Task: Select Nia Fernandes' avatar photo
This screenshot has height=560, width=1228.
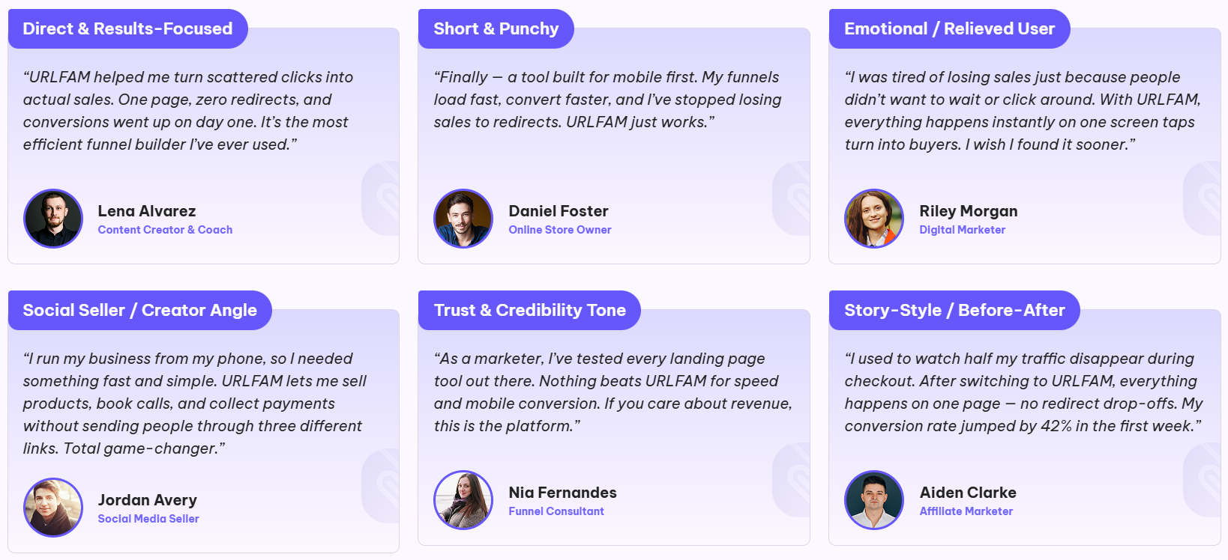Action: pos(463,500)
